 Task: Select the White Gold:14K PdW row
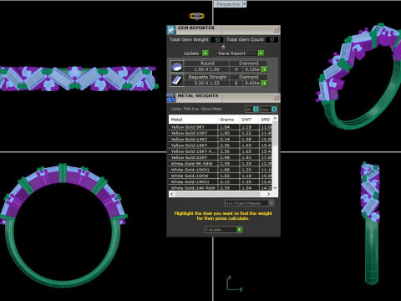click(x=221, y=188)
